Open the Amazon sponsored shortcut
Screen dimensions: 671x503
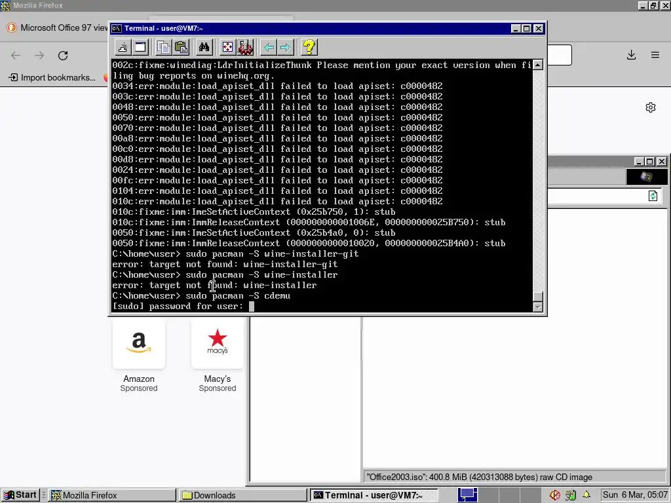point(139,343)
